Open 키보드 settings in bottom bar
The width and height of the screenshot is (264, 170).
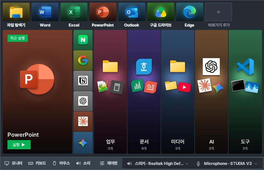(x=37, y=163)
